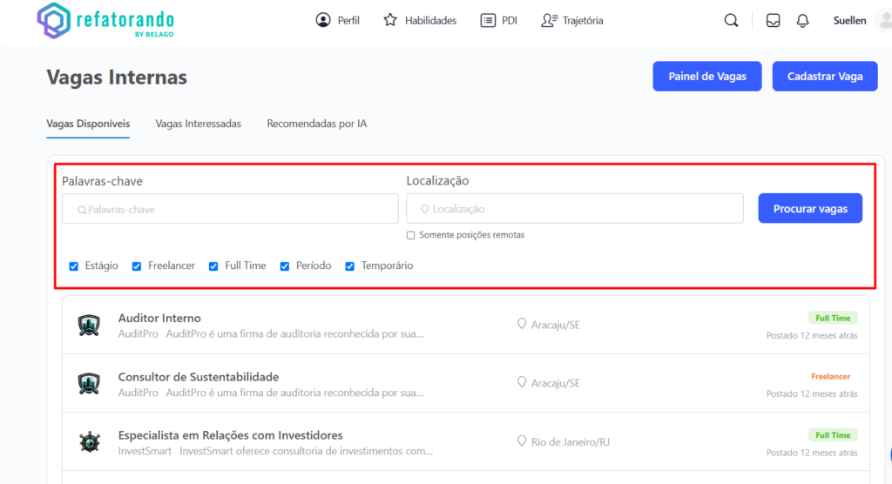Click the company logo beside Consultor de Sustentabilidade
The image size is (892, 484).
(x=90, y=383)
